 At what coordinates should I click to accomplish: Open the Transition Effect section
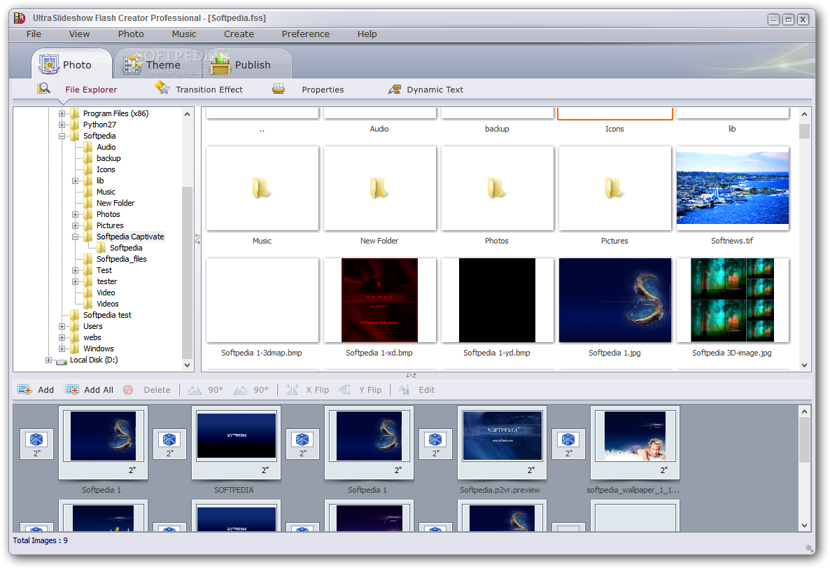pyautogui.click(x=209, y=90)
